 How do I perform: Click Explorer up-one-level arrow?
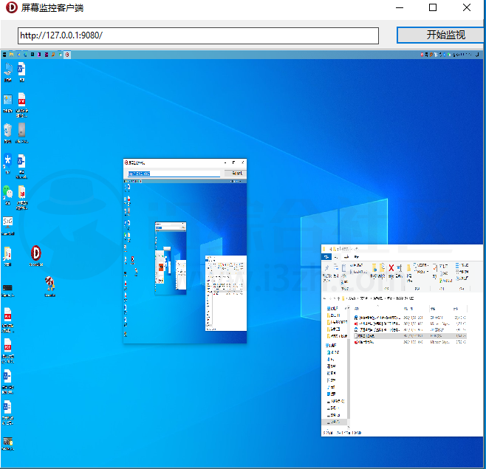(338, 298)
